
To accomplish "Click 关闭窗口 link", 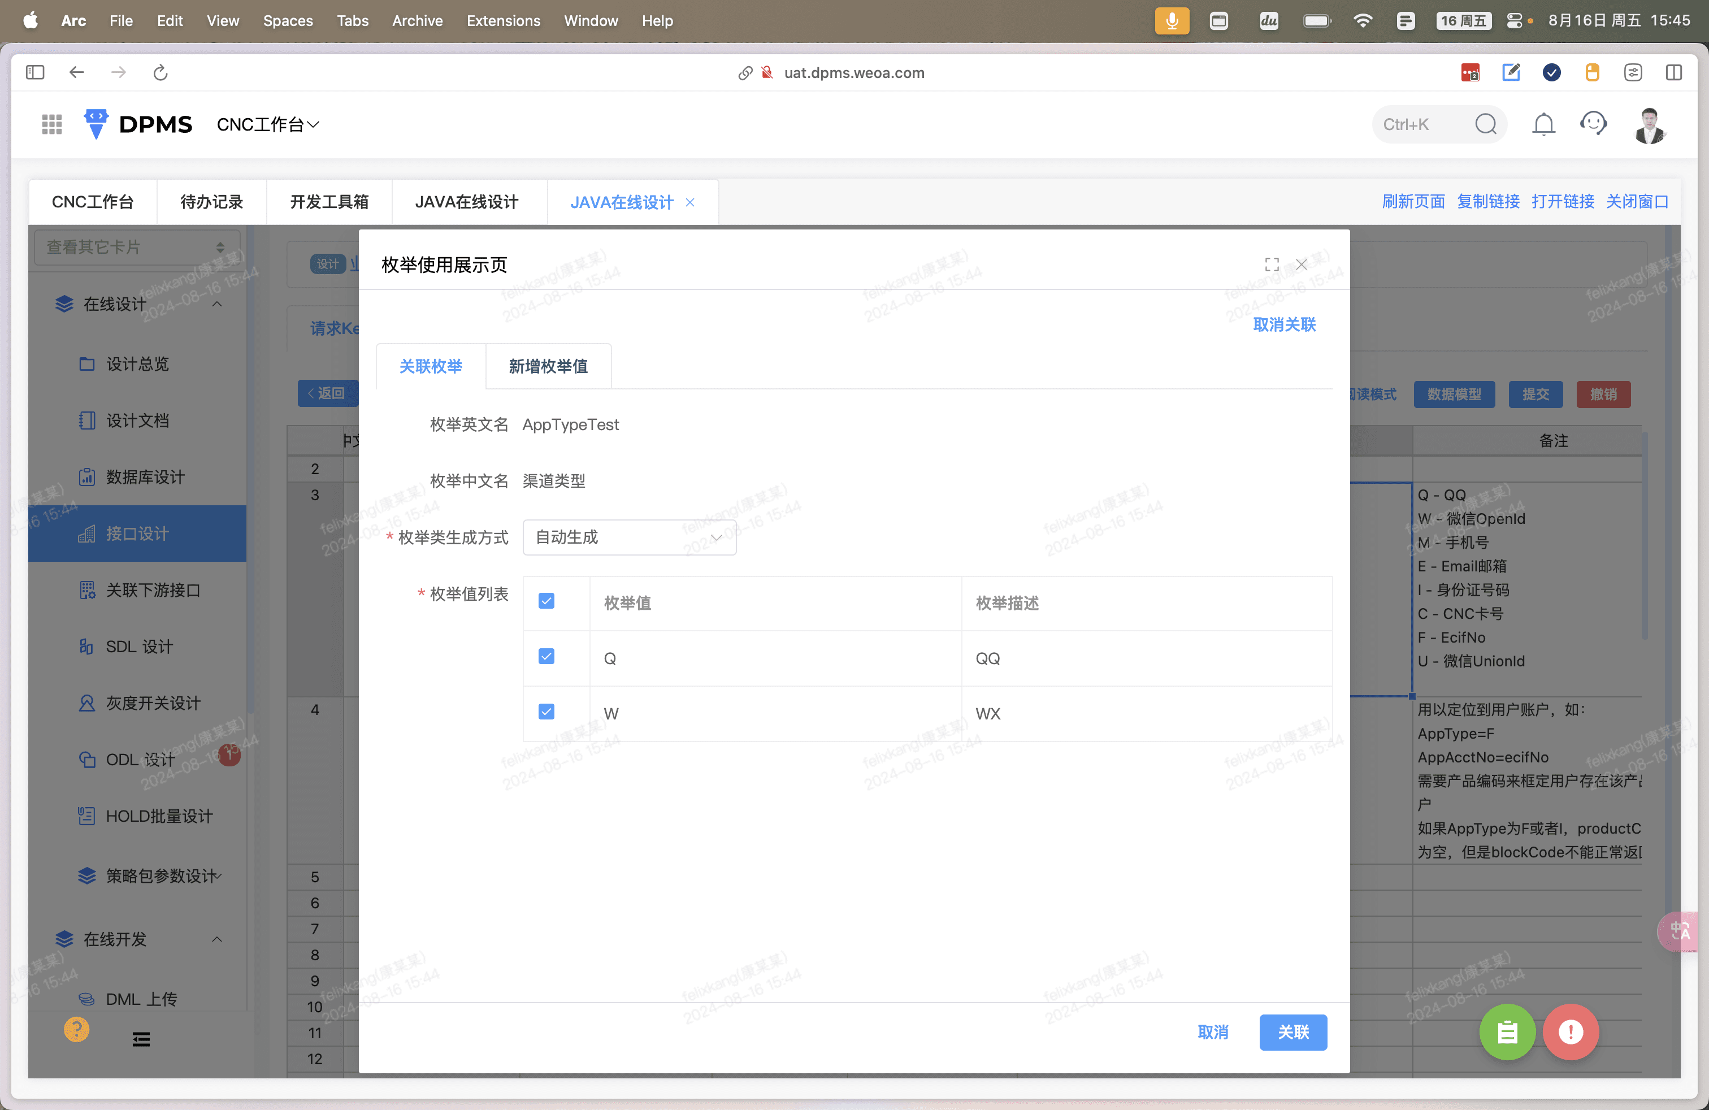I will (x=1638, y=201).
